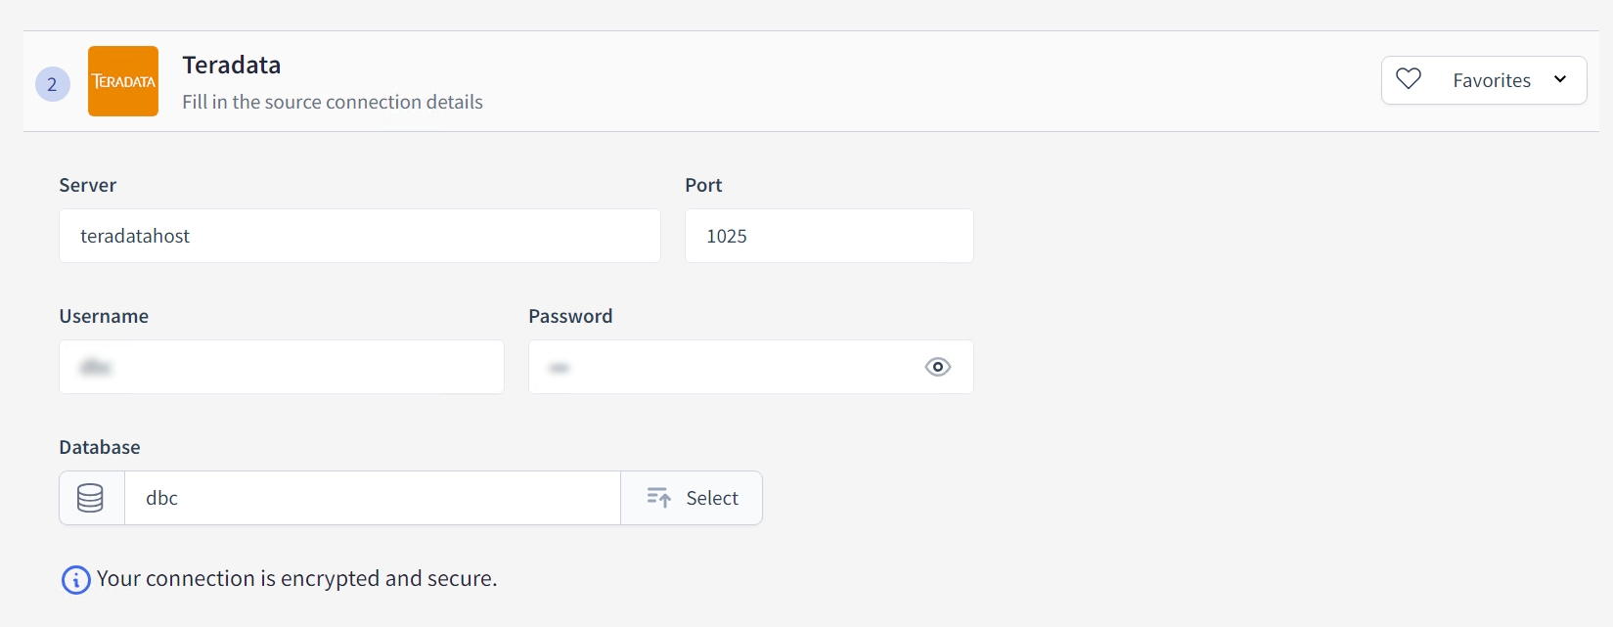1613x627 pixels.
Task: Expand the Favorites dropdown chevron
Action: pyautogui.click(x=1560, y=79)
